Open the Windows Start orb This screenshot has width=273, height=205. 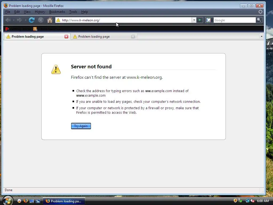[x=7, y=201]
